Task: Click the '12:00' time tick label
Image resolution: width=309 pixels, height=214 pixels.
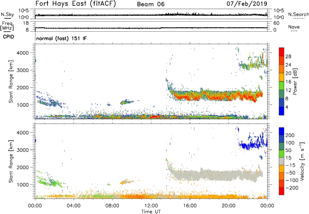Action: pyautogui.click(x=151, y=206)
